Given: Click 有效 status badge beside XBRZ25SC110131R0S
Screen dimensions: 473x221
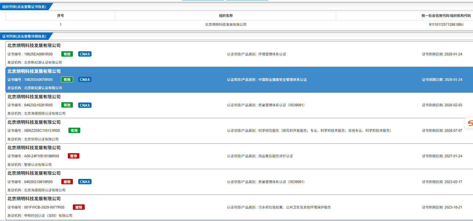Looking at the screenshot, I should click(x=74, y=130).
